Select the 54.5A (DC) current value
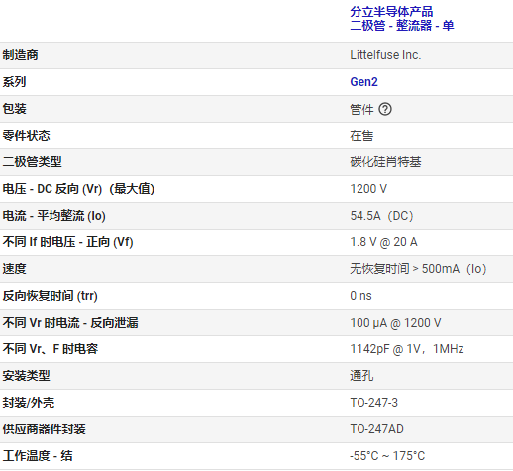Screen dimensions: 513x471 (x=381, y=216)
